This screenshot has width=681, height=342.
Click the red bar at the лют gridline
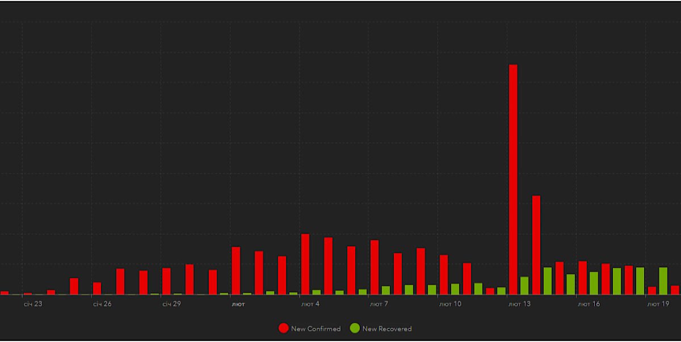[x=236, y=271]
